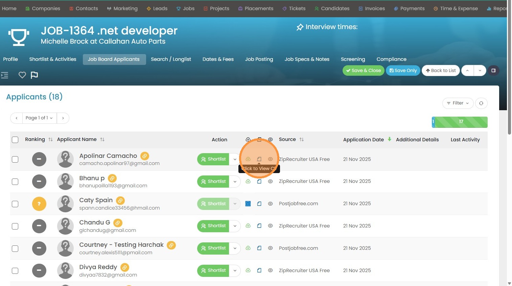The height and width of the screenshot is (286, 512).
Task: Go to next job with down chevron
Action: coord(480,70)
